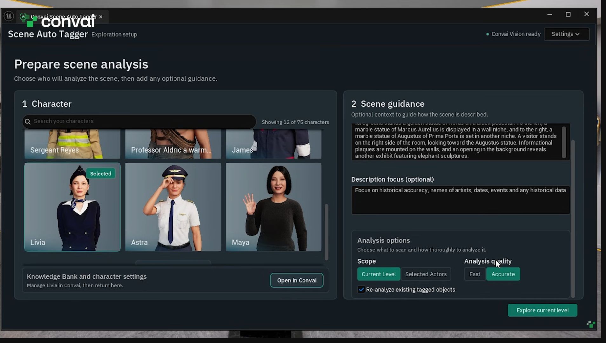Close the Scene Auto Tagger window
The image size is (606, 343).
click(587, 14)
